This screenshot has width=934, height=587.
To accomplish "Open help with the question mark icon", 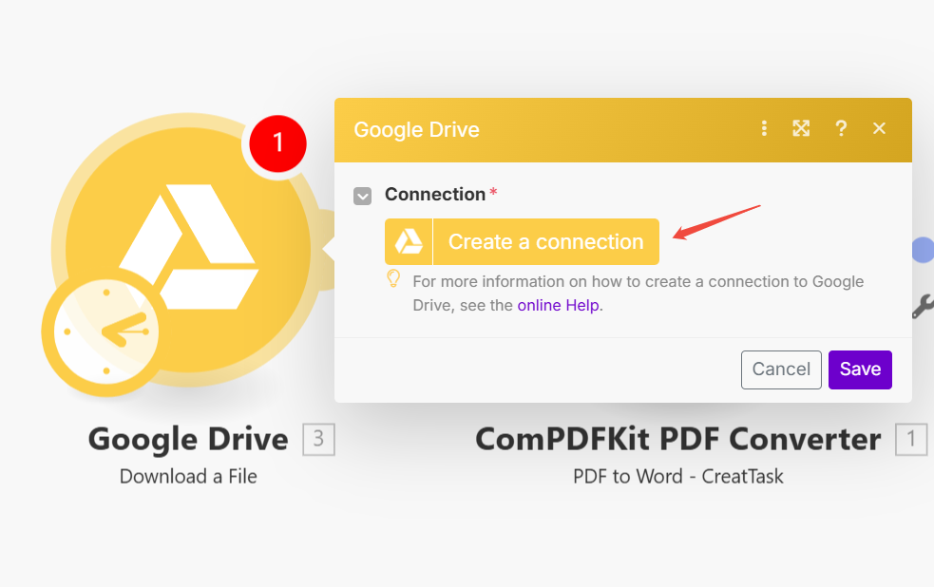I will [x=841, y=128].
